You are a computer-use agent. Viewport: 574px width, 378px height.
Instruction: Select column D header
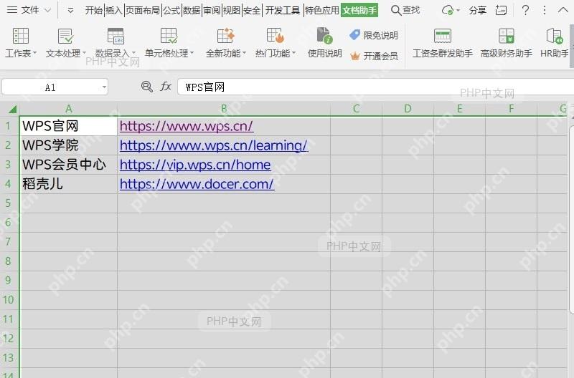coord(408,109)
